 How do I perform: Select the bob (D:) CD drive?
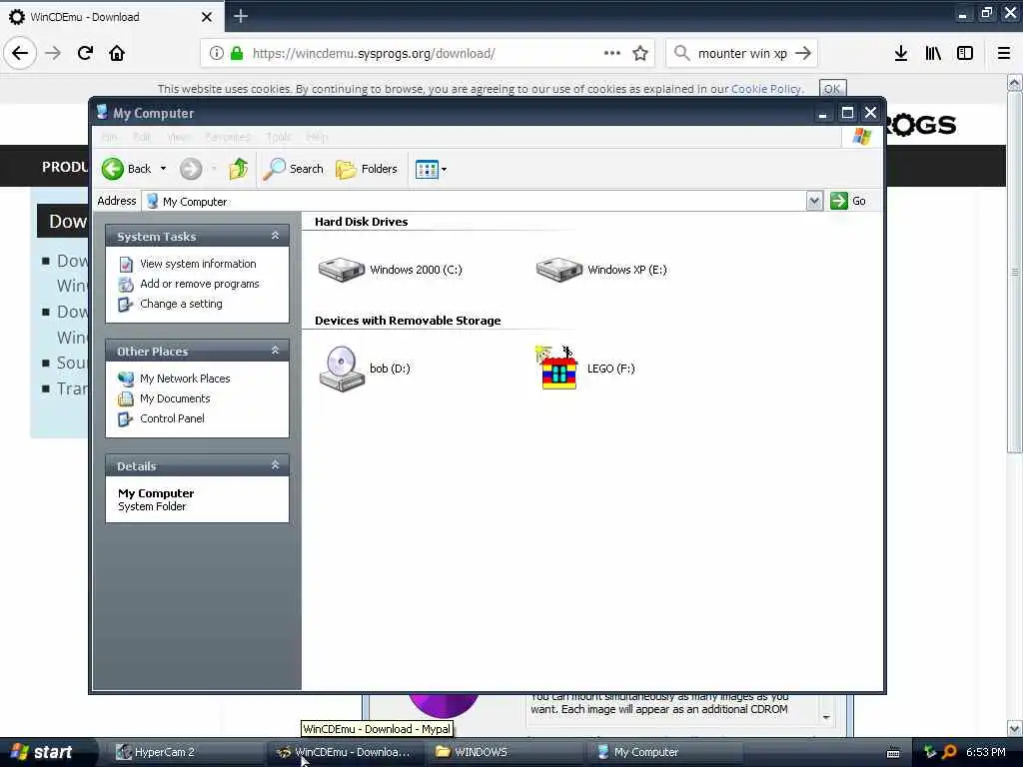pos(365,369)
